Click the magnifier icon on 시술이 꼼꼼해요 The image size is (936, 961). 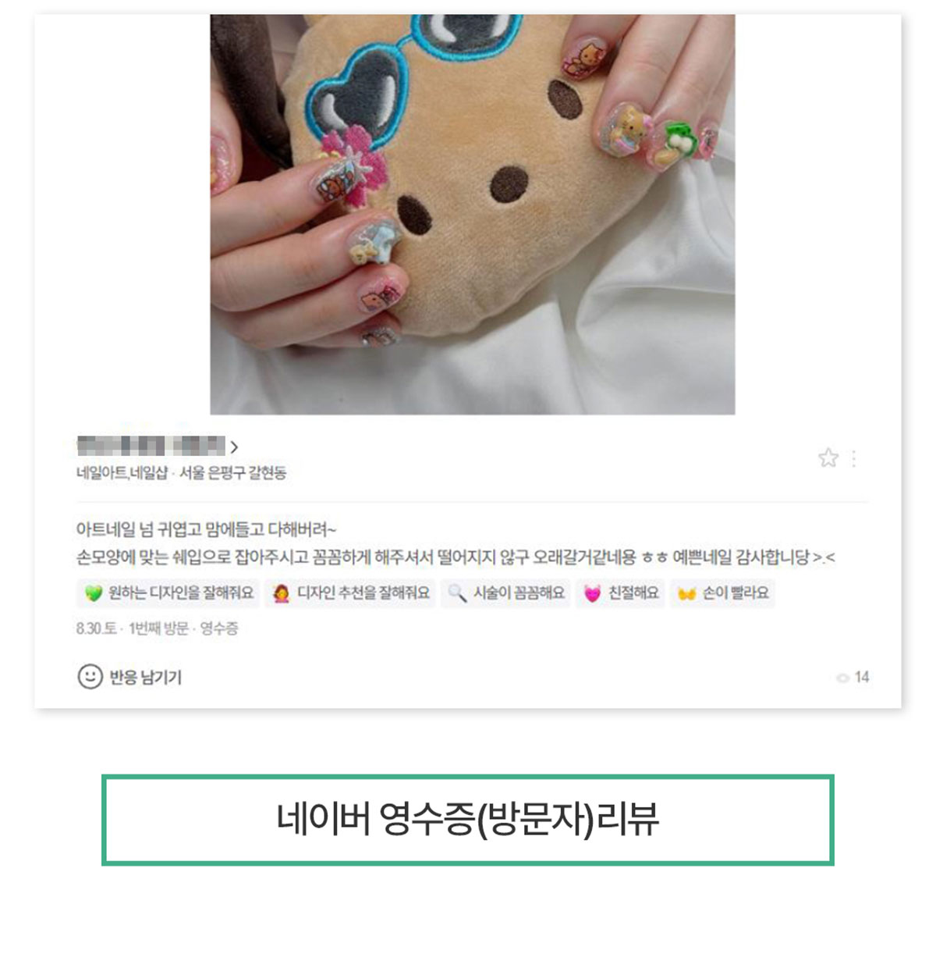(x=457, y=594)
